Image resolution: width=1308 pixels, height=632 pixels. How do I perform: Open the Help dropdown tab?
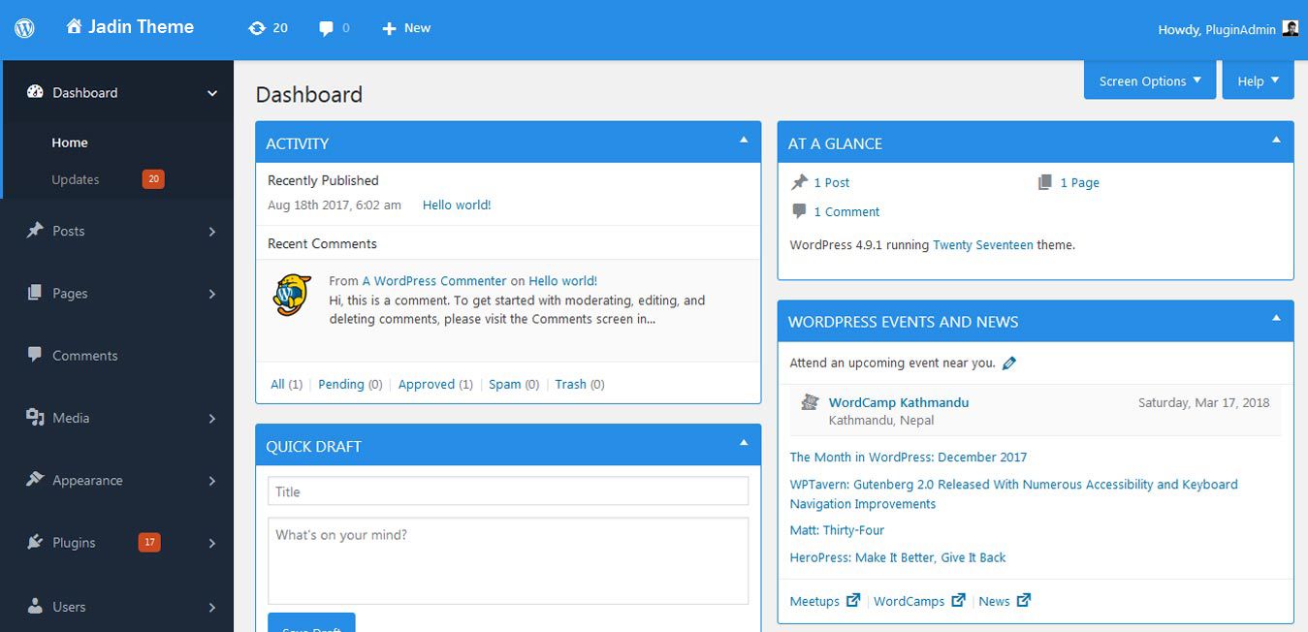tap(1259, 80)
